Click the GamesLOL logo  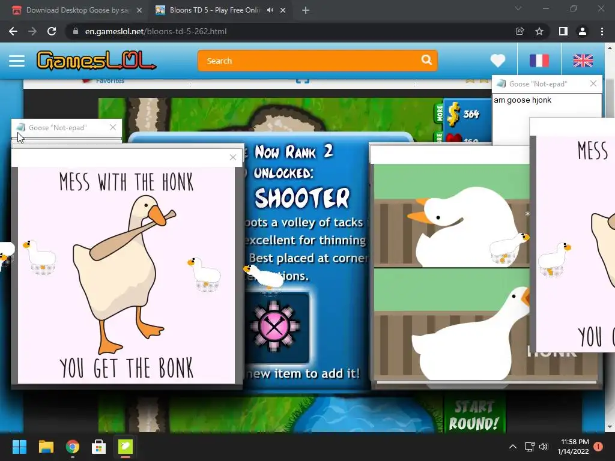(x=96, y=61)
